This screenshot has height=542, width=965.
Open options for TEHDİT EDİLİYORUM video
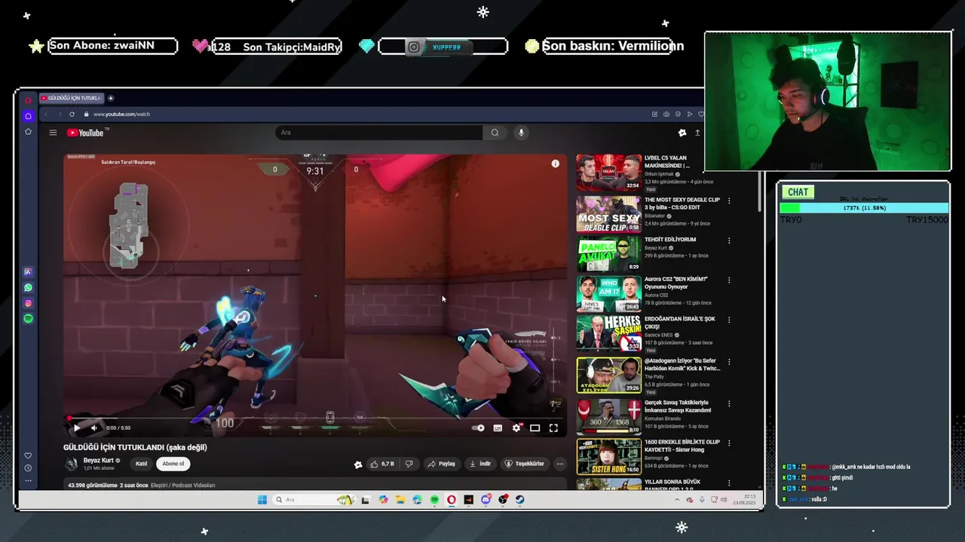pyautogui.click(x=729, y=241)
